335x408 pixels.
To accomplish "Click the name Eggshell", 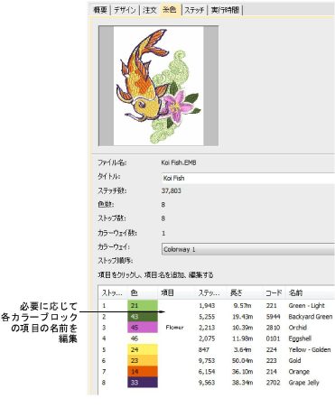I will click(300, 338).
